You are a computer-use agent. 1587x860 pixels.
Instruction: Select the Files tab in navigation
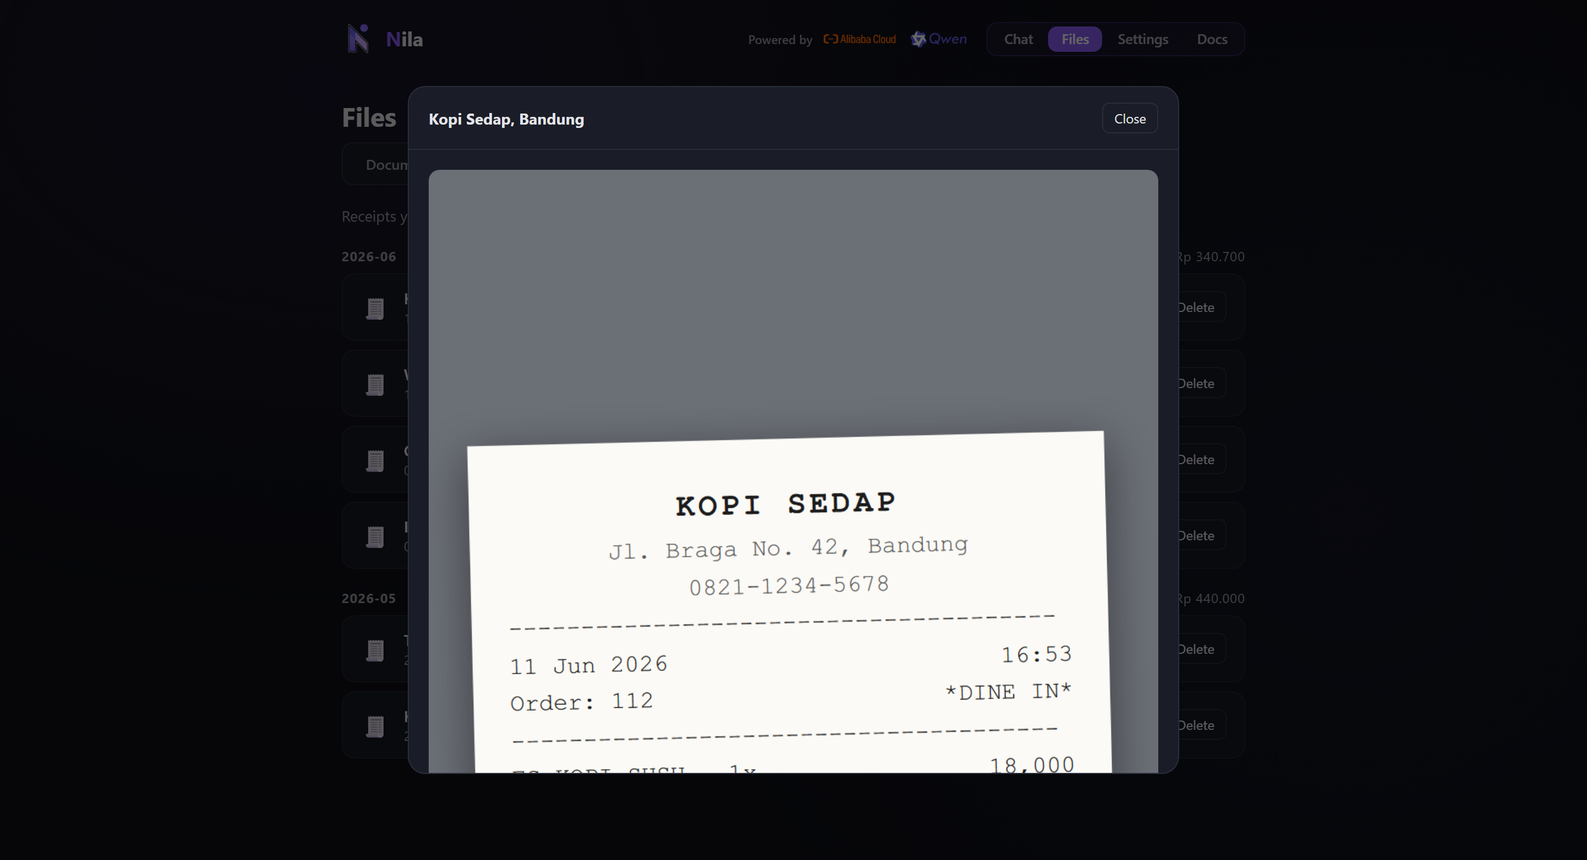click(1075, 40)
